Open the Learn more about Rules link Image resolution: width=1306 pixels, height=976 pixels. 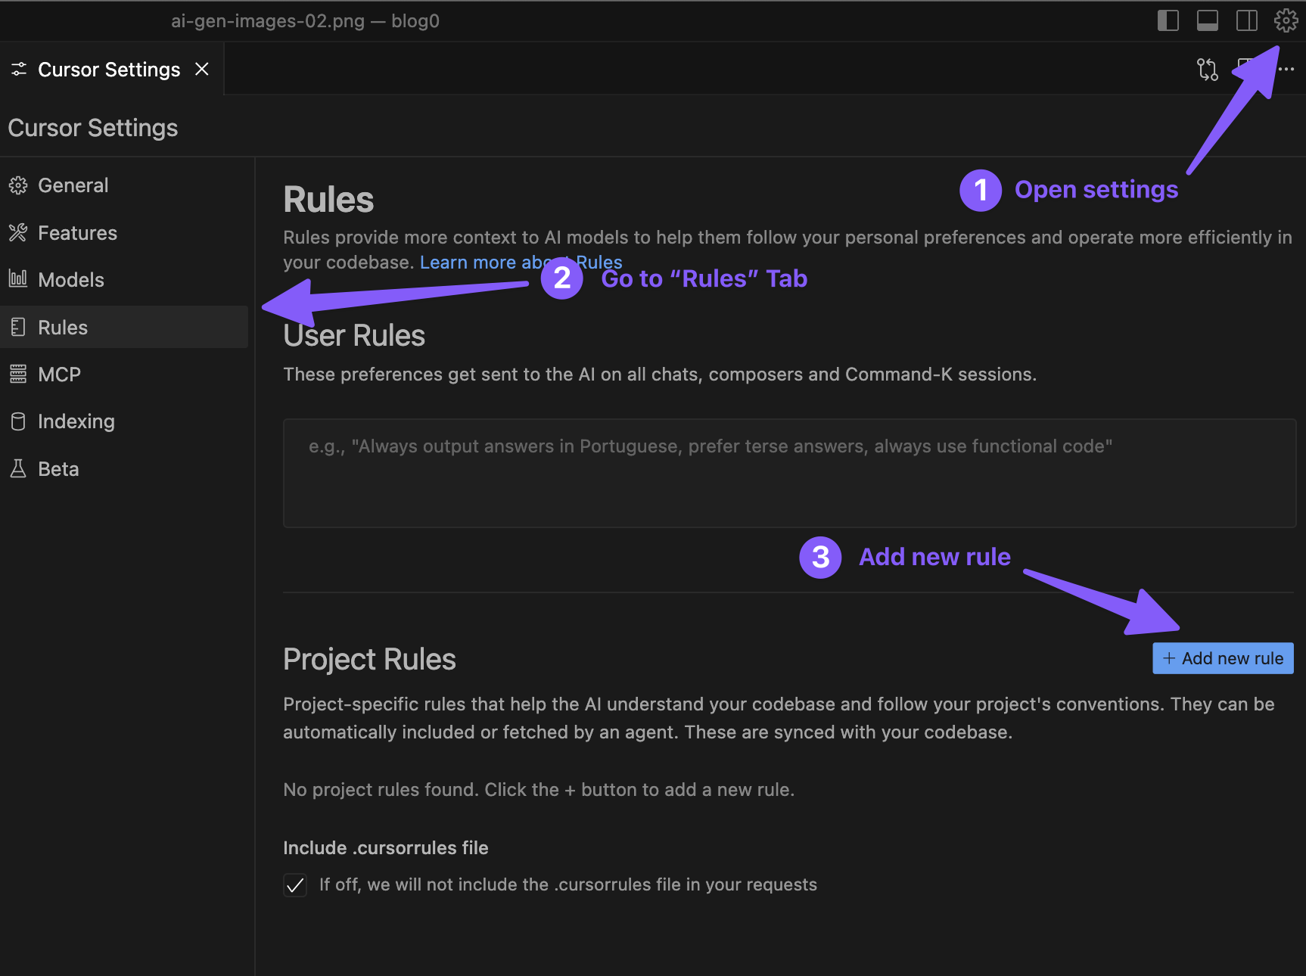pyautogui.click(x=521, y=263)
